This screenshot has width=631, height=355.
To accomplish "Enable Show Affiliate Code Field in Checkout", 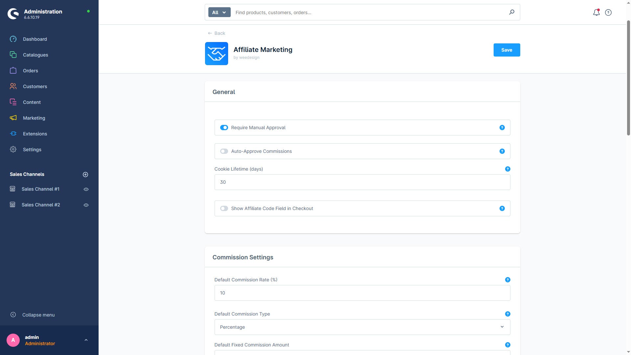I will click(x=224, y=208).
